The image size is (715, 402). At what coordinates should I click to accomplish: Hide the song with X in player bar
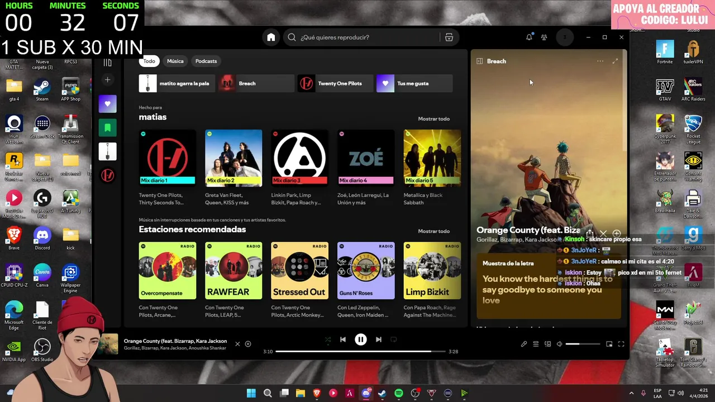pyautogui.click(x=237, y=344)
